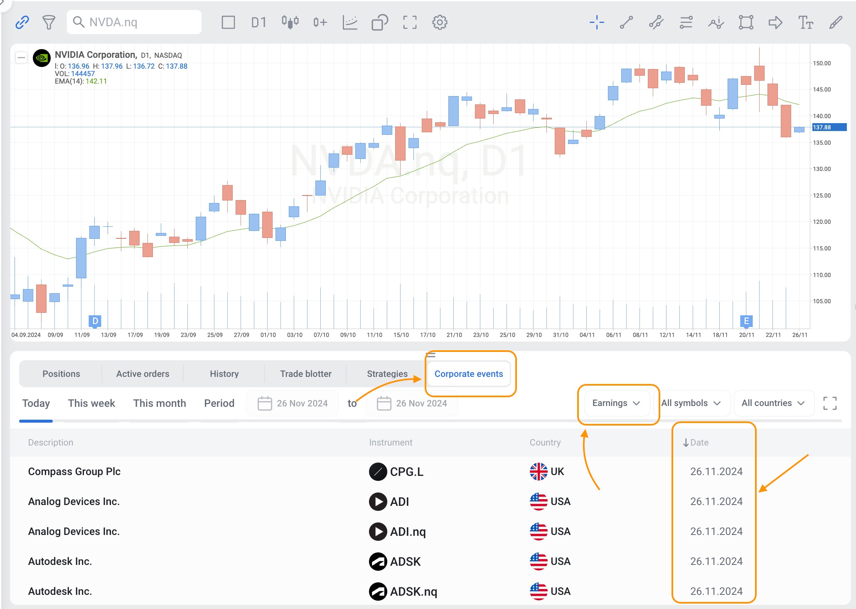
Task: Click the earnings E marker on the chart
Action: click(746, 321)
